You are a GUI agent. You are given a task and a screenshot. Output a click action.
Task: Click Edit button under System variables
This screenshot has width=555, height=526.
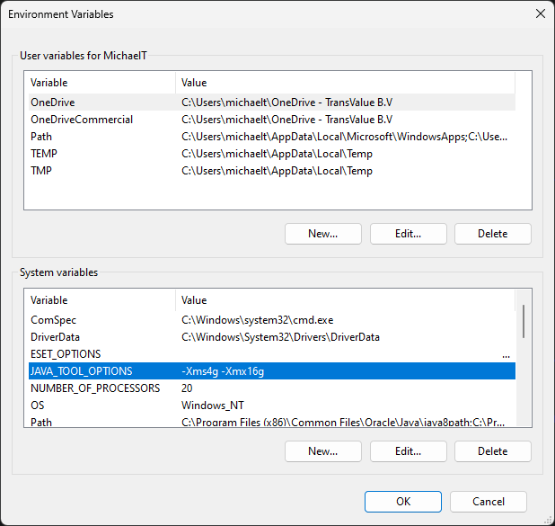pos(408,451)
